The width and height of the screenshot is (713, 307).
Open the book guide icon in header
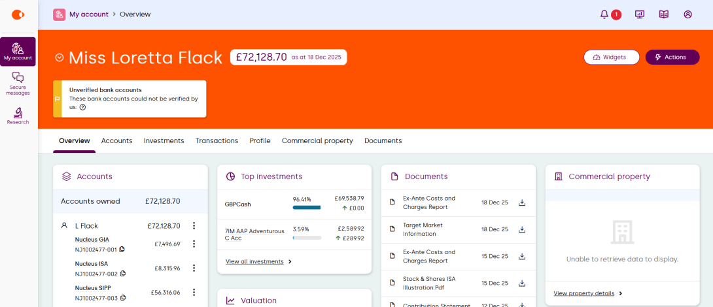[664, 14]
